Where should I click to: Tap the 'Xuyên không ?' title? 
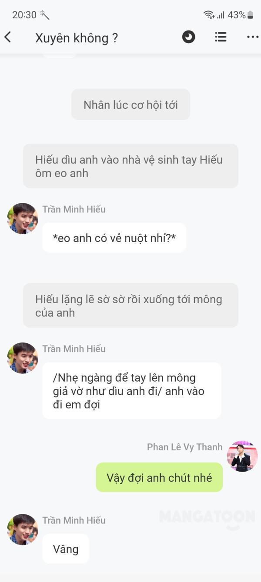[x=77, y=38]
